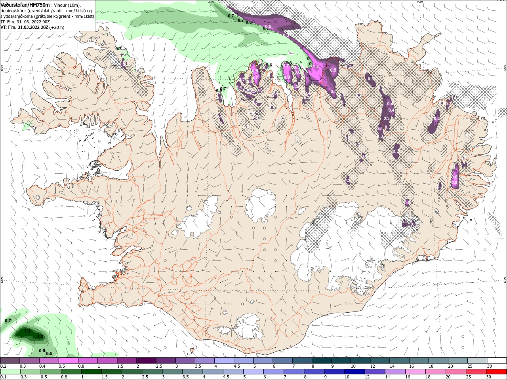
Task: Click the upper legend row 1.5 purple swatch
Action: pyautogui.click(x=126, y=360)
